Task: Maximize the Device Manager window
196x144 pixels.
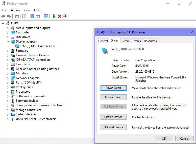Action: point(179,3)
